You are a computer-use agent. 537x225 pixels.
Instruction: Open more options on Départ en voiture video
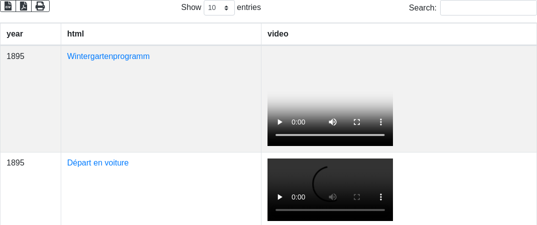click(x=381, y=197)
